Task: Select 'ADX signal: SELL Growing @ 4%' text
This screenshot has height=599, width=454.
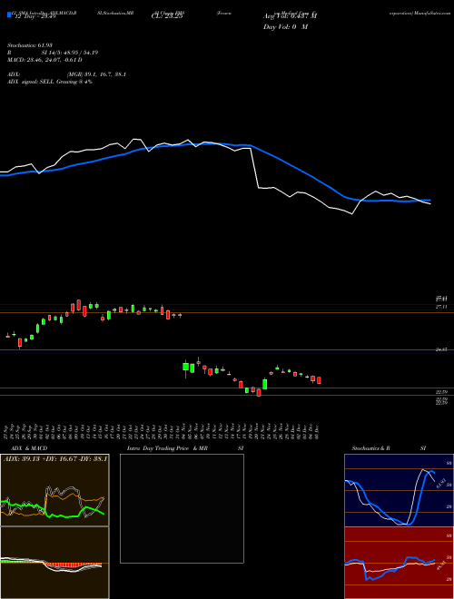Action: (50, 82)
